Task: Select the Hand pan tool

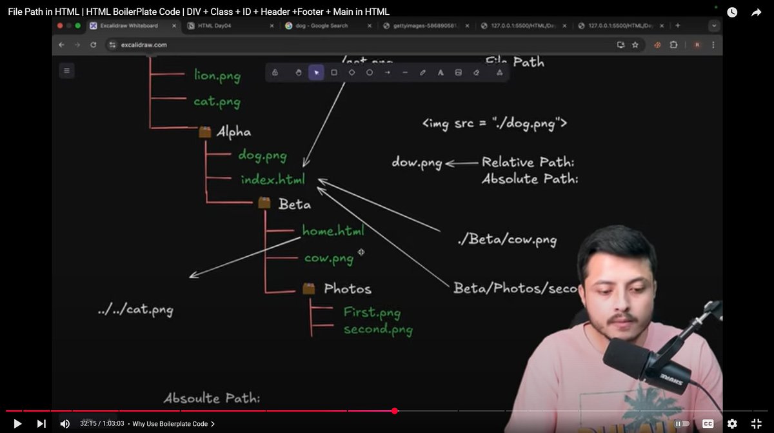Action: point(299,73)
